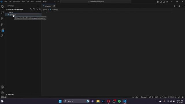The width and height of the screenshot is (185, 104).
Task: Open the run options dropdown arrow
Action: [177, 6]
